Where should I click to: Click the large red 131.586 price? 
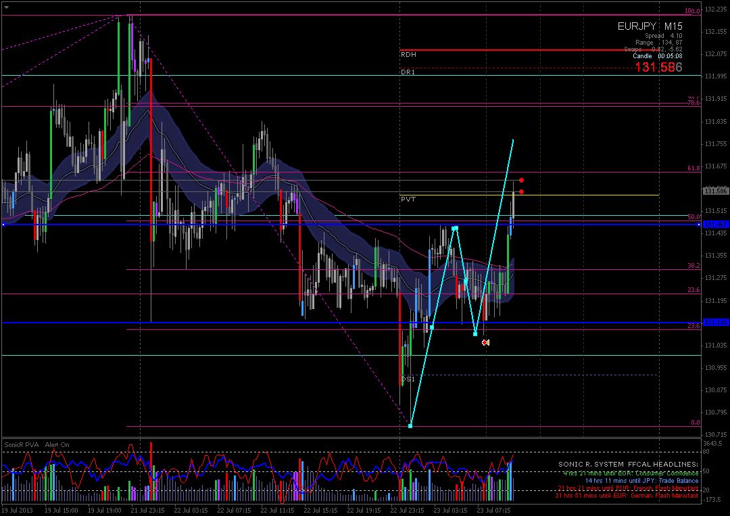click(659, 67)
